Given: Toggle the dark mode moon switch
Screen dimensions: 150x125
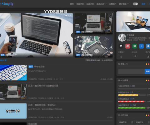Looking at the screenshot, I should click(135, 4).
